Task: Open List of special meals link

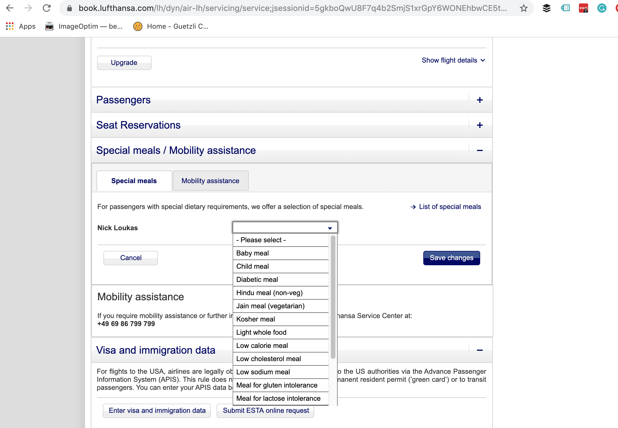Action: pos(446,207)
